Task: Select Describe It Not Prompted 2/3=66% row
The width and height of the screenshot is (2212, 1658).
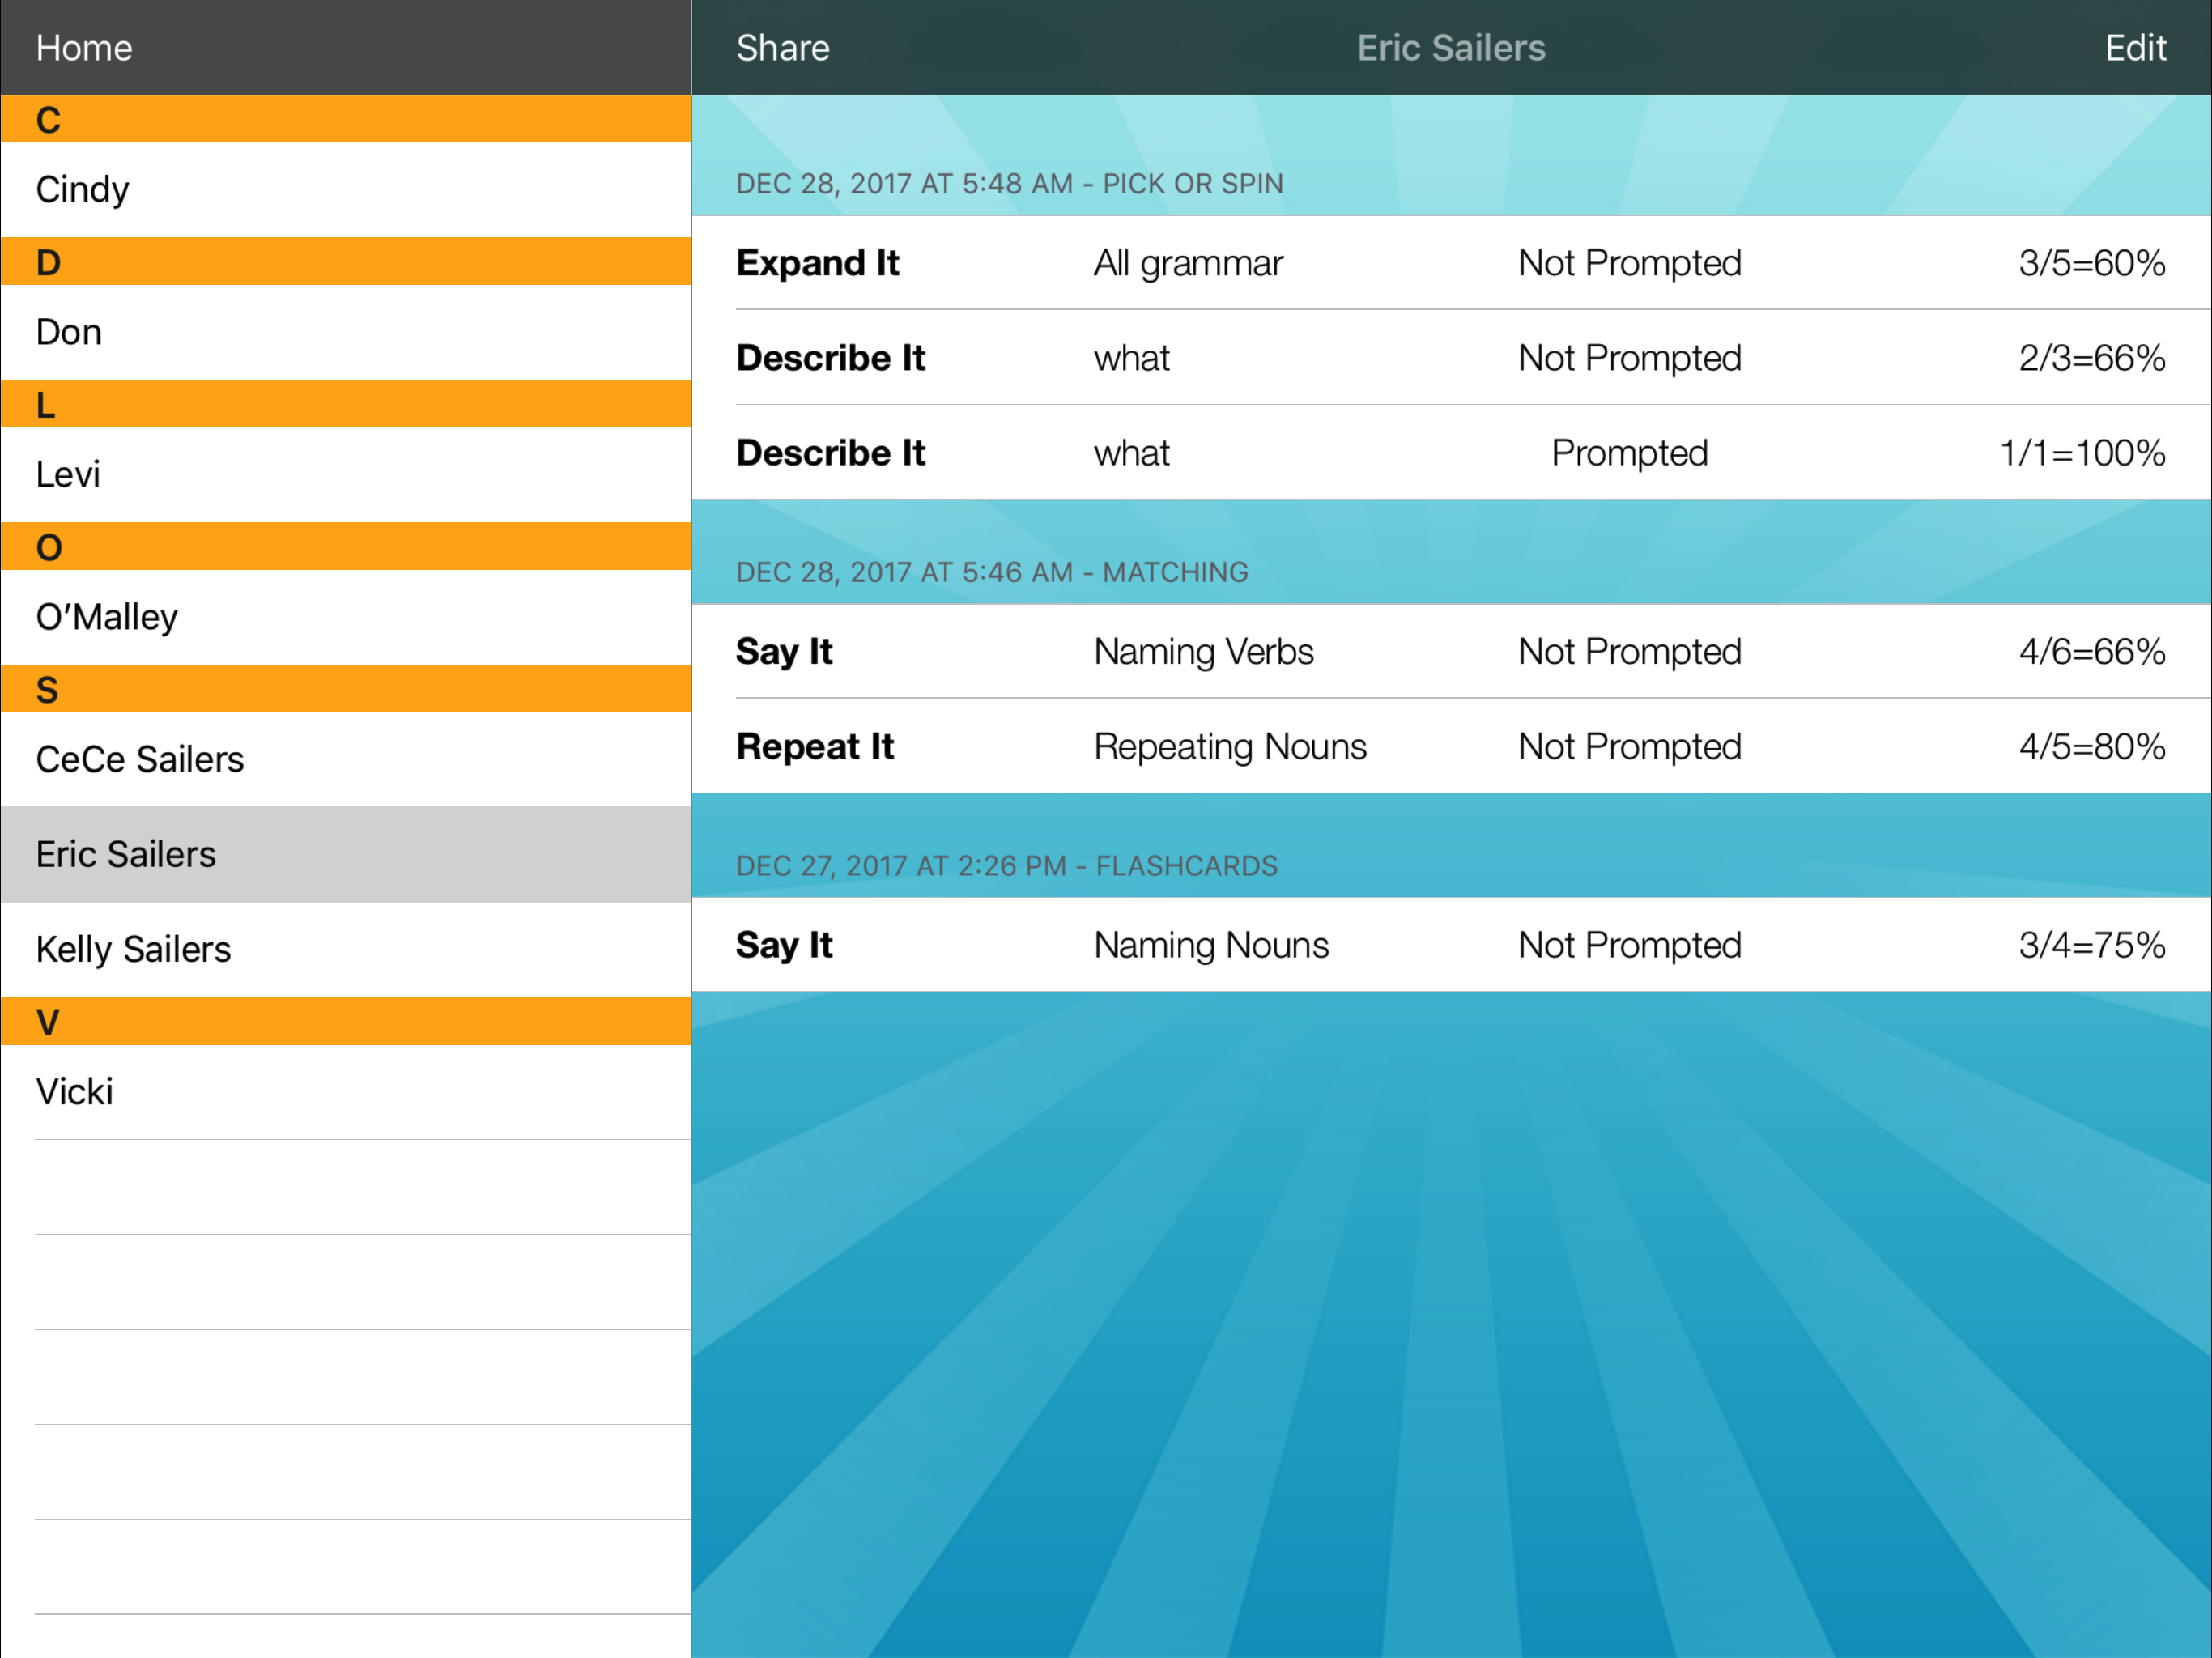Action: coord(1450,358)
